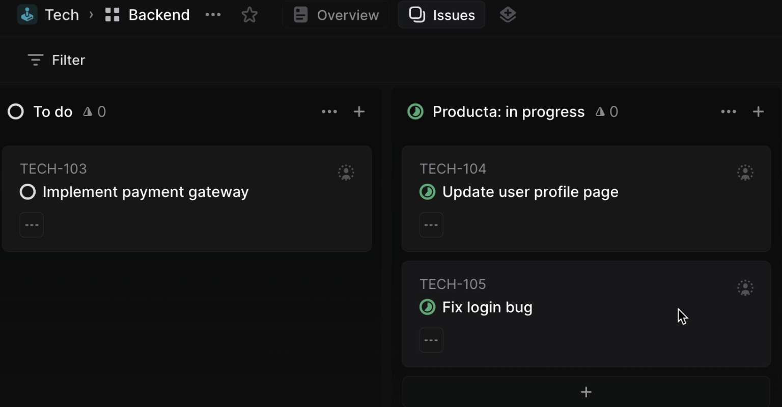The width and height of the screenshot is (782, 407).
Task: Click the assignee icon on TECH-103
Action: pos(346,172)
